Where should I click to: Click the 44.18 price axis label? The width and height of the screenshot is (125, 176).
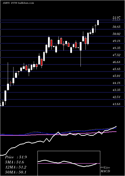click(x=116, y=83)
